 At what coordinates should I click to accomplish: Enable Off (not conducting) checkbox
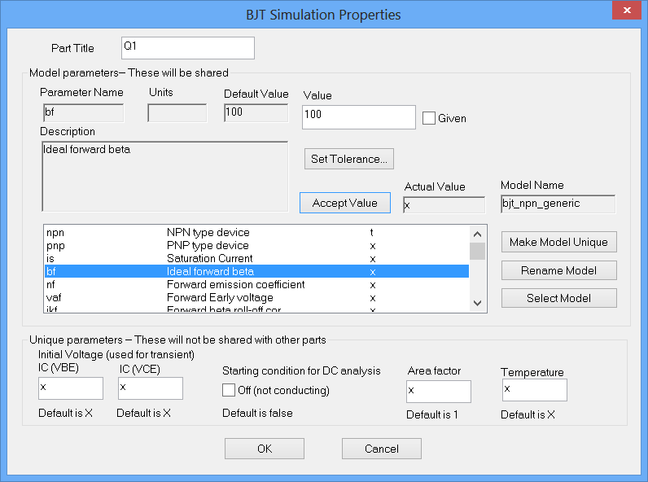coord(230,390)
